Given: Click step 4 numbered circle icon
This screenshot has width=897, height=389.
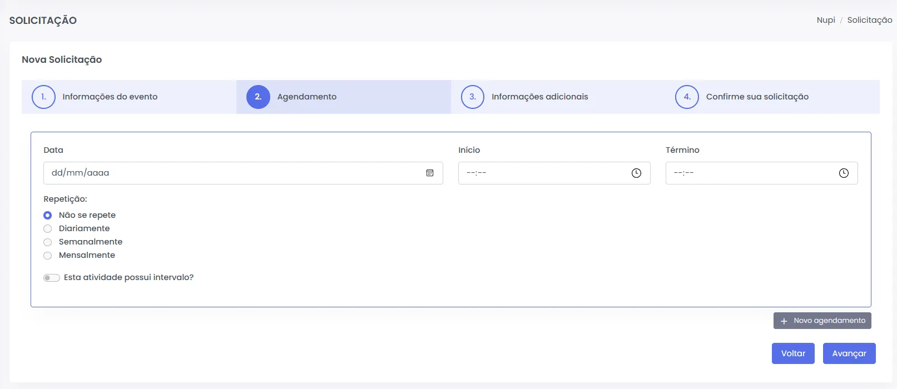Looking at the screenshot, I should pos(687,97).
